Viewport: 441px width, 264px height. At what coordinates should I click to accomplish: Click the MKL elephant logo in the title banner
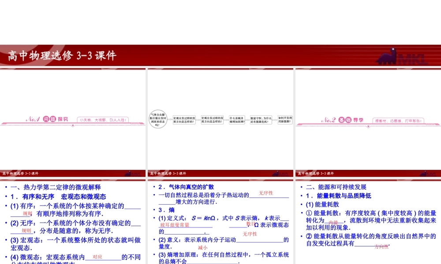[390, 58]
